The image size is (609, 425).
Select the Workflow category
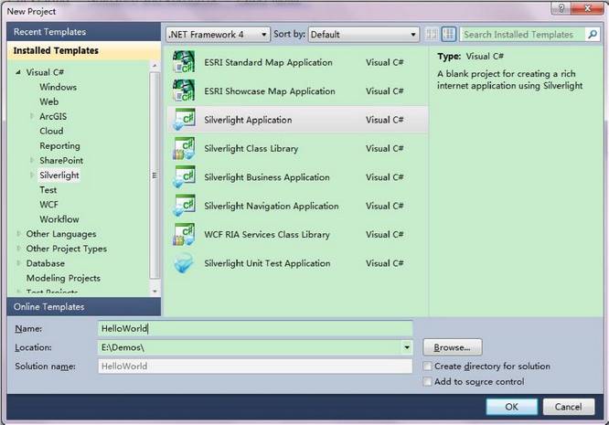tap(59, 219)
